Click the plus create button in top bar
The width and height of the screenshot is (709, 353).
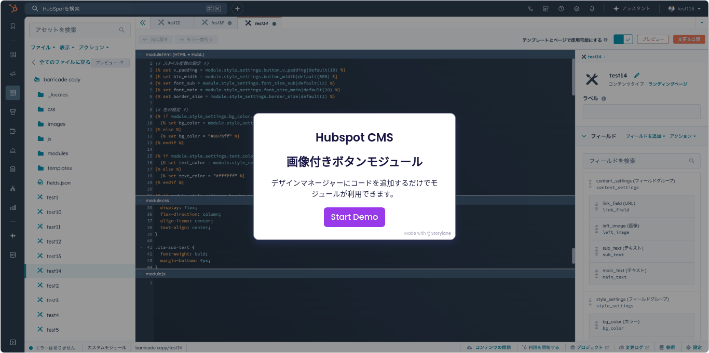click(x=237, y=9)
